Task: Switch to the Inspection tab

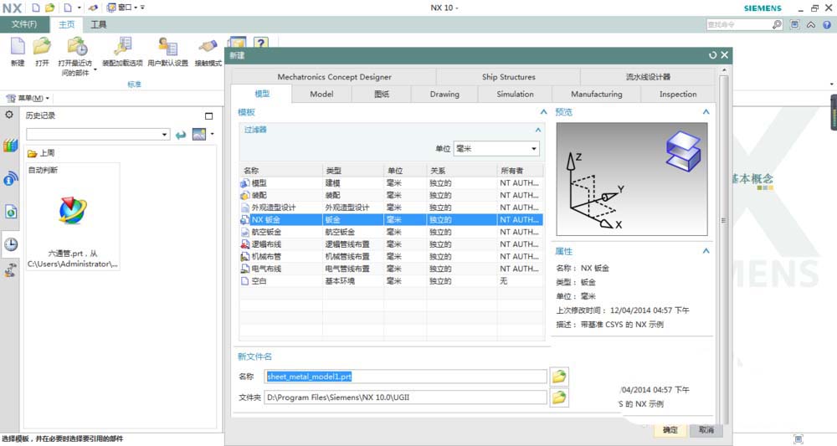Action: point(678,94)
